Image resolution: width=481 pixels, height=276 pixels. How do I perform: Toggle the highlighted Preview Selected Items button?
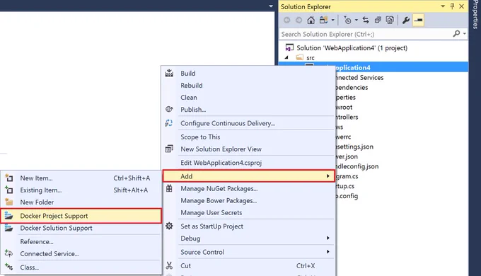click(419, 21)
